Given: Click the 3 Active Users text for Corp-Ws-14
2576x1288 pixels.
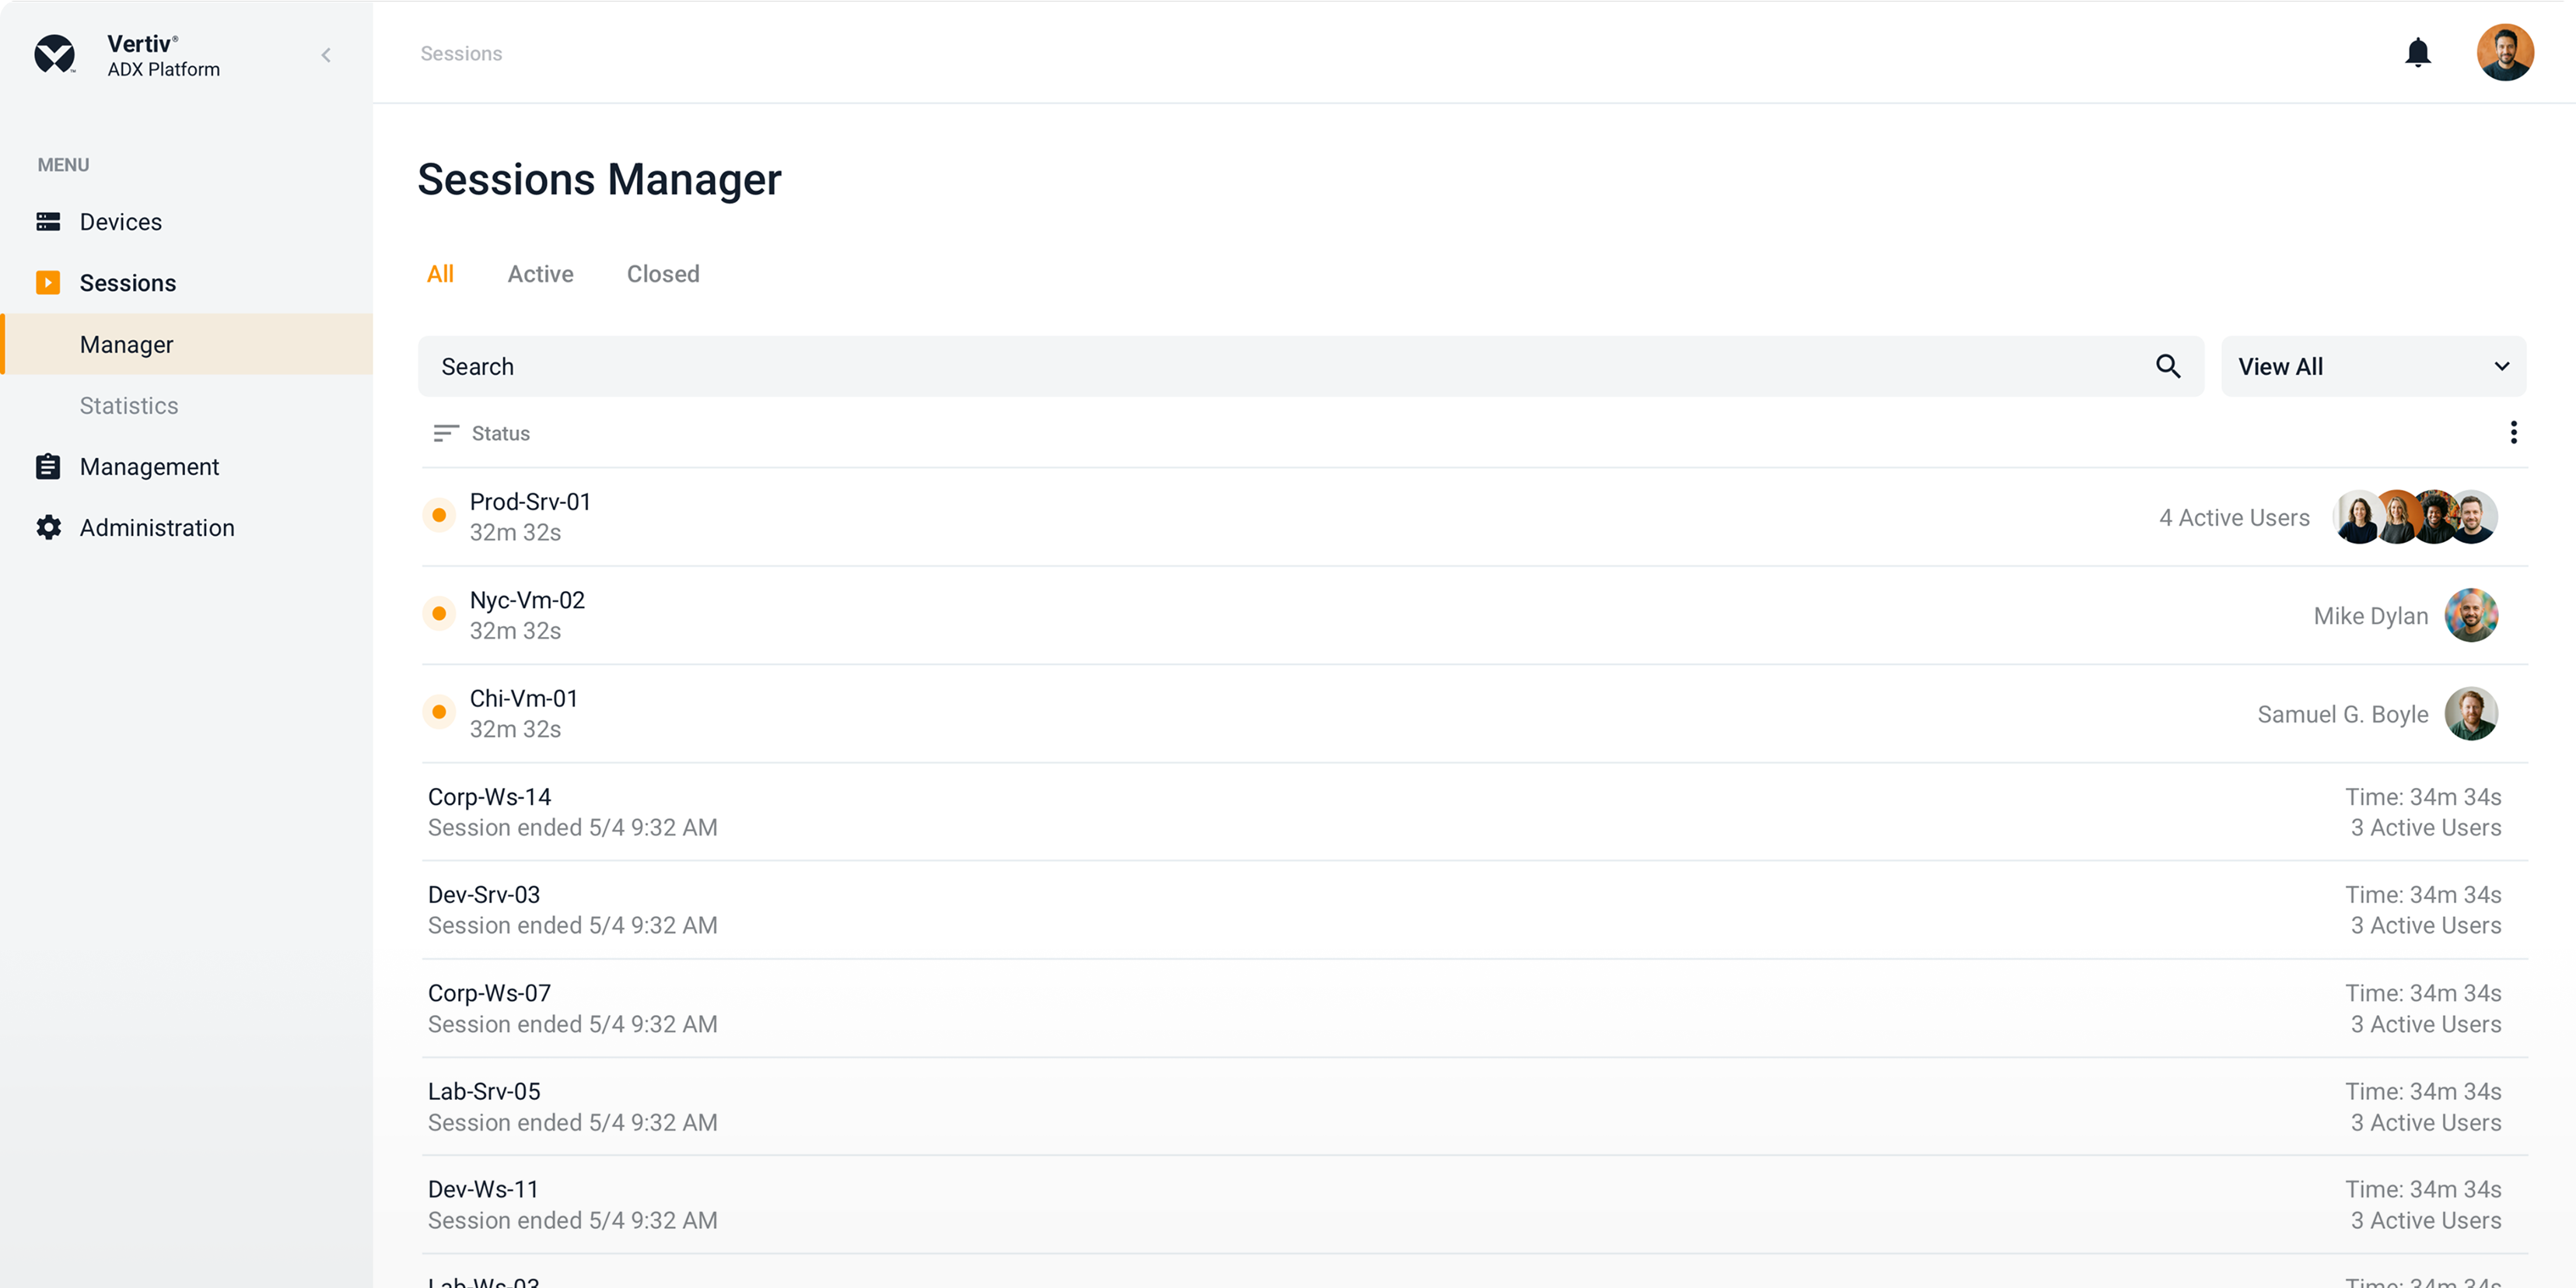Looking at the screenshot, I should [x=2425, y=828].
